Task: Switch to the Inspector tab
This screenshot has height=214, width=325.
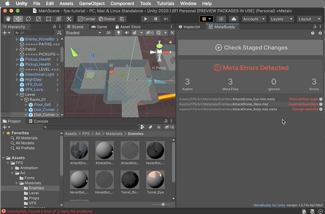Action: [x=189, y=26]
